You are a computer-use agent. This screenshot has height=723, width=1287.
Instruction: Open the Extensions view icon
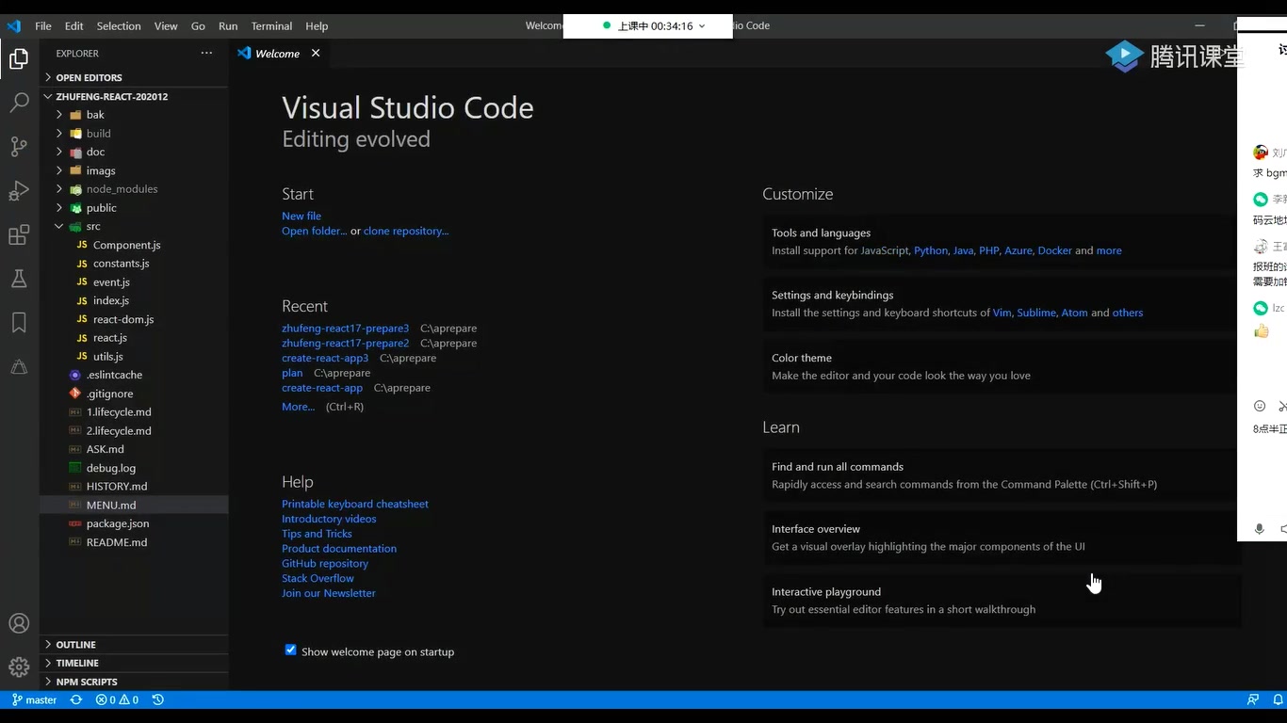19,234
